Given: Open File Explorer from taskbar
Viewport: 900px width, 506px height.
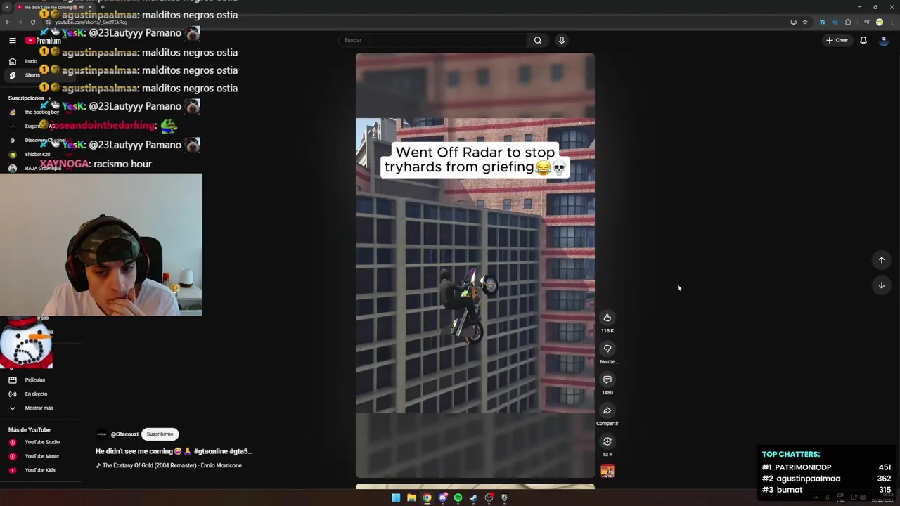Looking at the screenshot, I should point(411,498).
